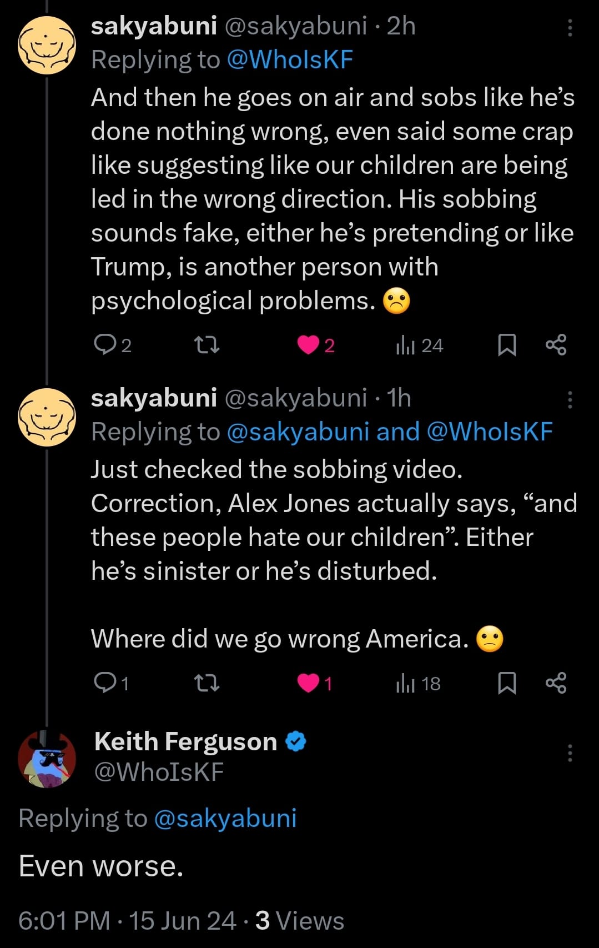Open @WhoIsKF mention link in first reply
Viewport: 599px width, 948px height.
(x=290, y=60)
